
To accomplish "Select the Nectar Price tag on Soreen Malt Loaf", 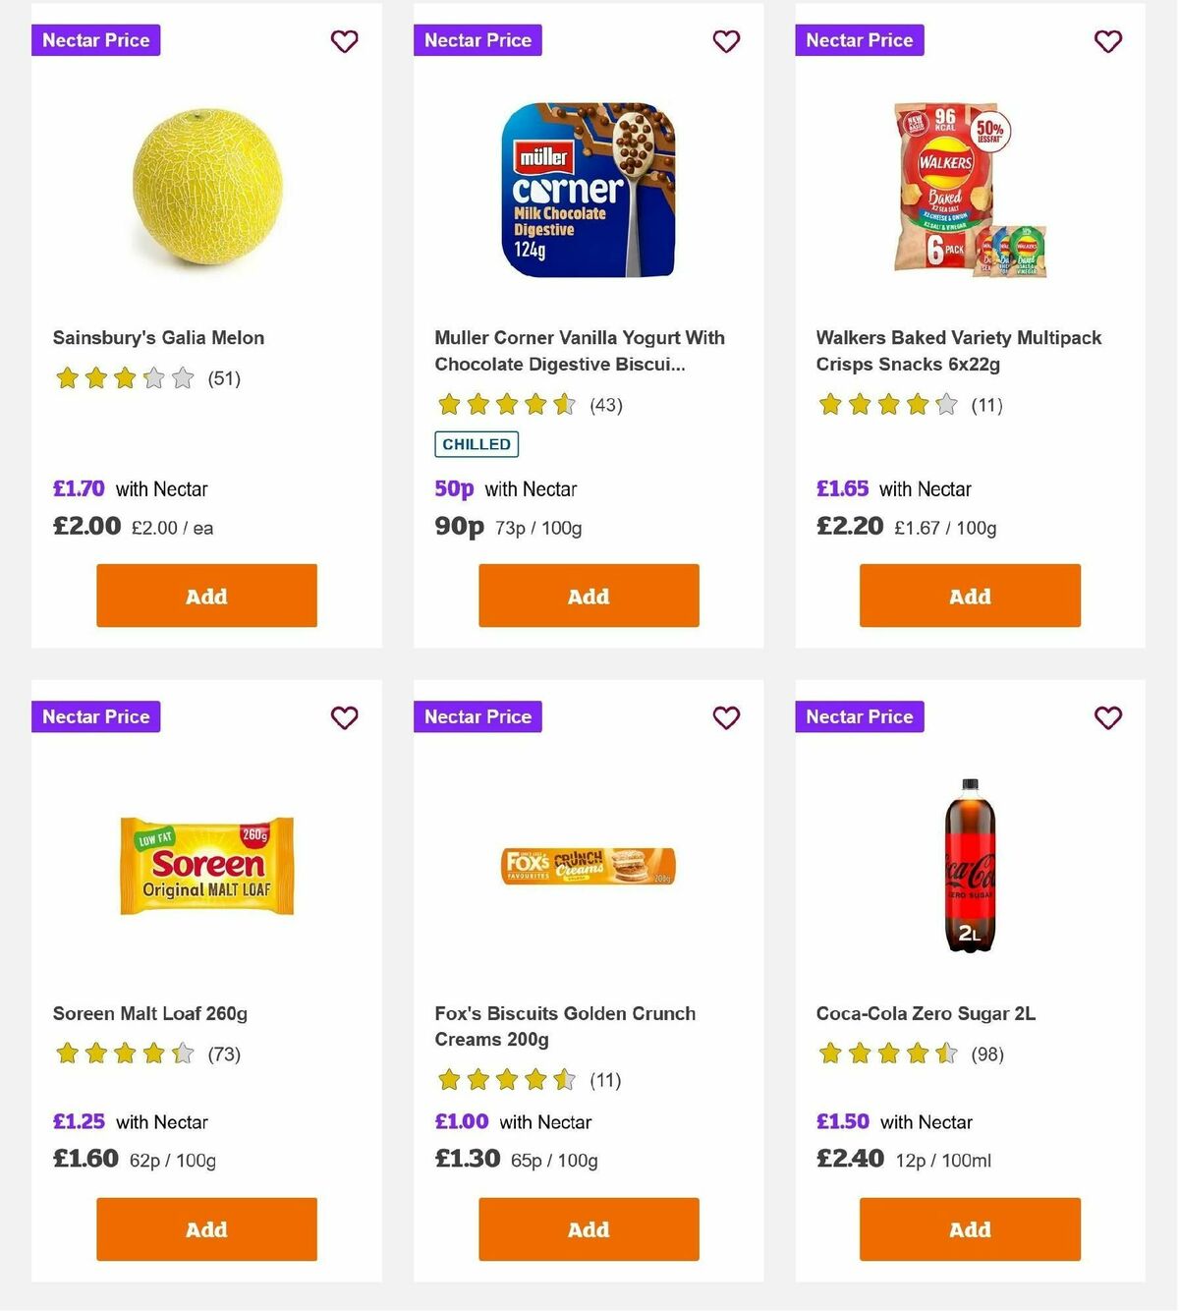I will point(95,716).
